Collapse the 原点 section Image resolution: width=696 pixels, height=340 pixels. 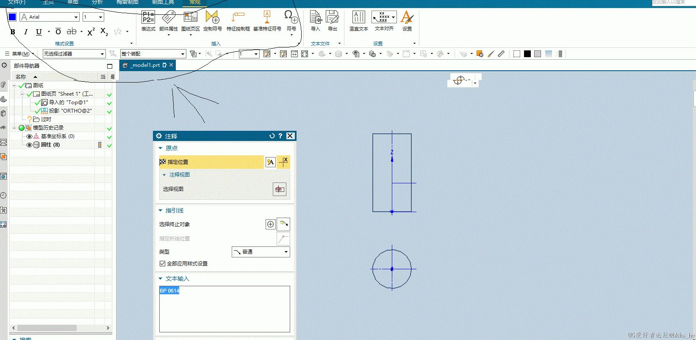tap(161, 148)
